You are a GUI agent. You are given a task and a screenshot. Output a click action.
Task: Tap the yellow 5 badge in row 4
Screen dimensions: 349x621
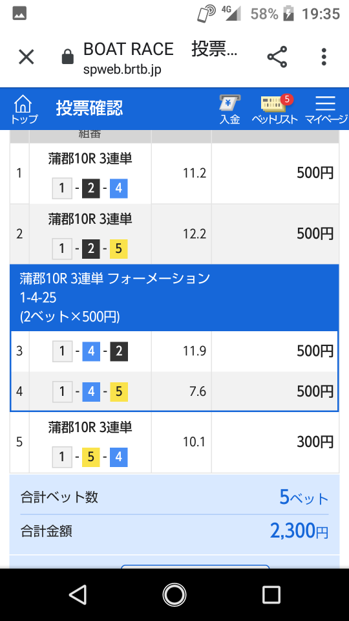tap(119, 392)
